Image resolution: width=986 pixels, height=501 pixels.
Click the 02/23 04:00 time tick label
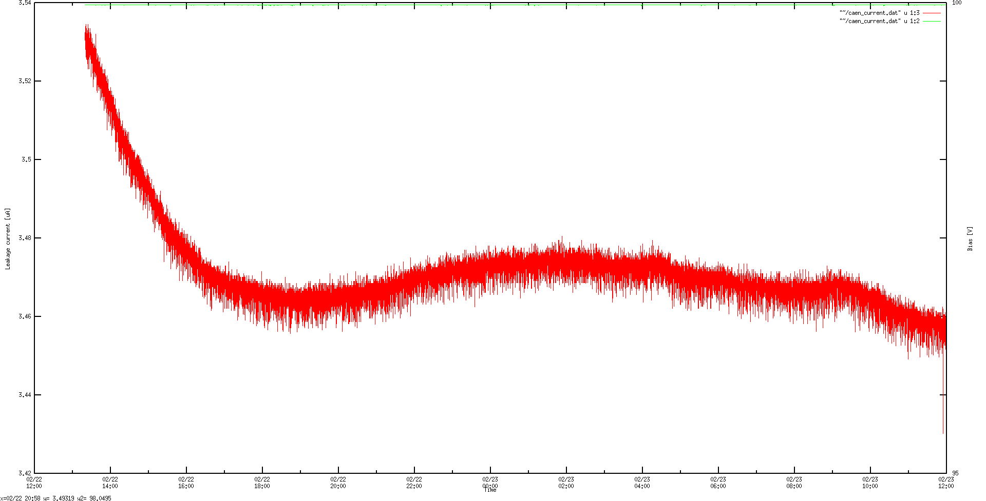pos(642,483)
